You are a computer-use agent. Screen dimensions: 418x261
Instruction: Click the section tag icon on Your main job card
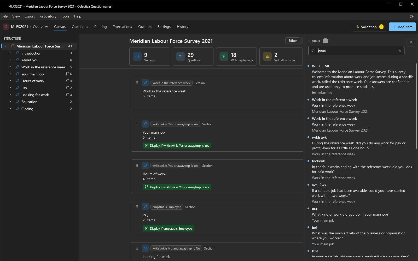(145, 124)
